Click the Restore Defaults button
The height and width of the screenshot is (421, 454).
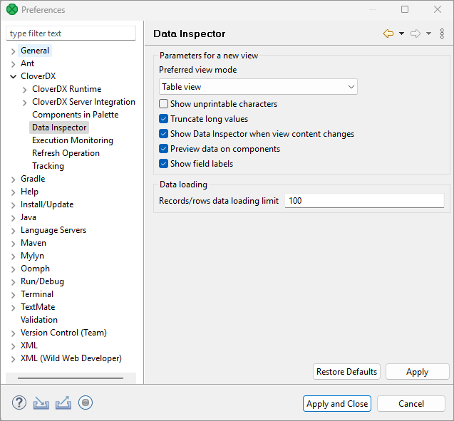346,372
